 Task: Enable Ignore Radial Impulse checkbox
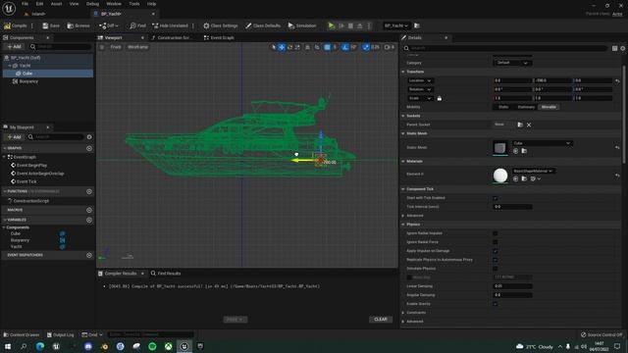click(x=496, y=233)
